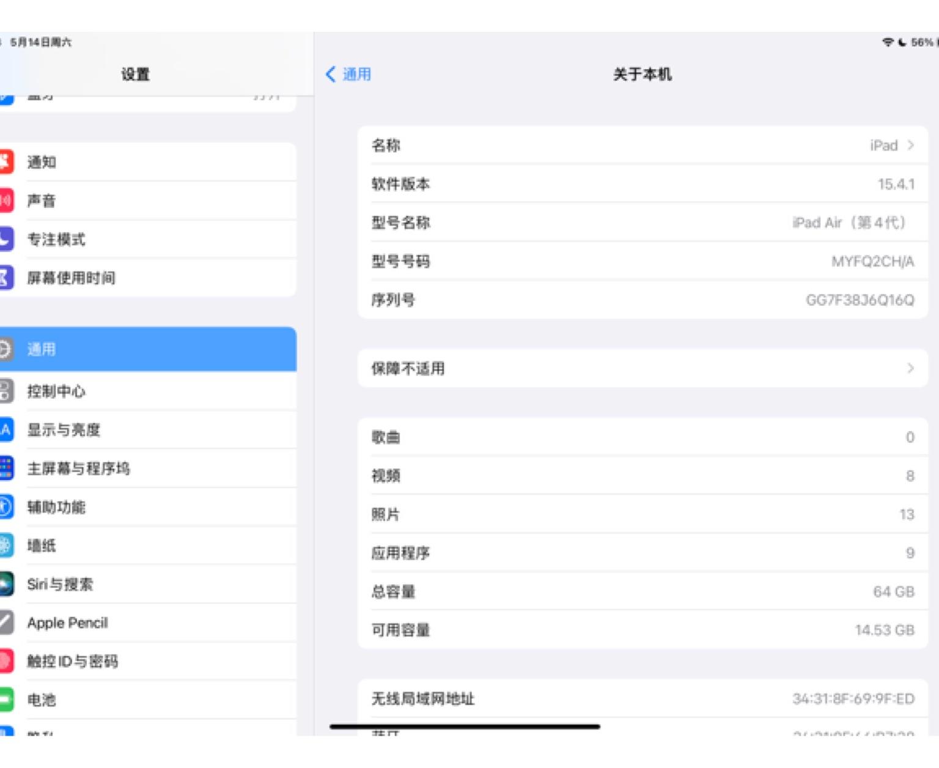Open the 通知 notifications icon
The height and width of the screenshot is (768, 939).
tap(6, 162)
